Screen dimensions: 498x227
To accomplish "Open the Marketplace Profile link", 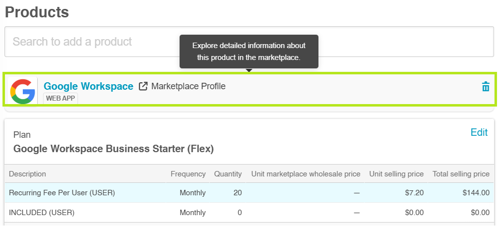I will click(188, 86).
